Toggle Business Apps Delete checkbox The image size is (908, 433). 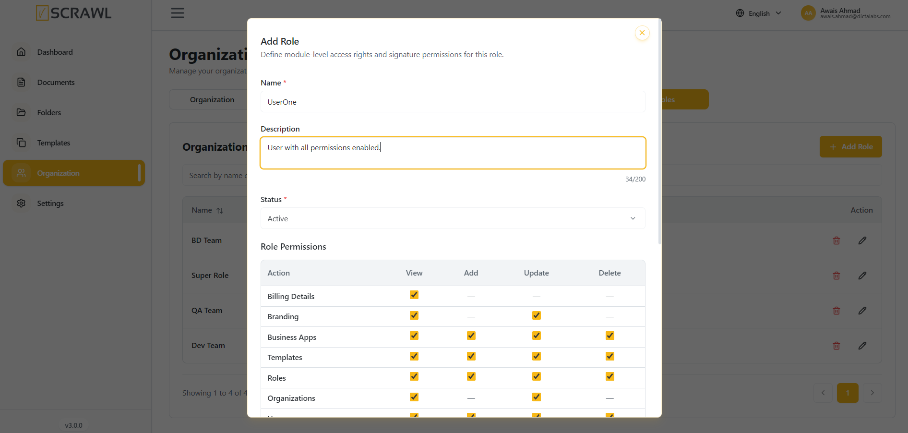(609, 336)
